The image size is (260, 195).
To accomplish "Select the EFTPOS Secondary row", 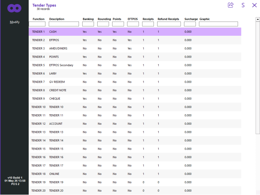I will (135, 65).
